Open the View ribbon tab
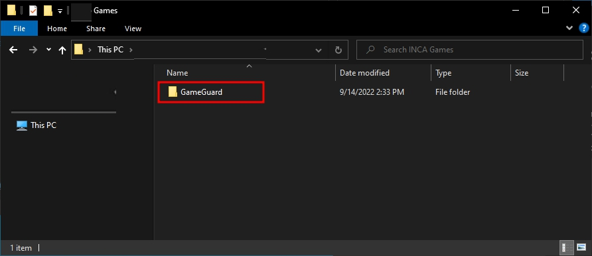The image size is (592, 256). pyautogui.click(x=133, y=29)
